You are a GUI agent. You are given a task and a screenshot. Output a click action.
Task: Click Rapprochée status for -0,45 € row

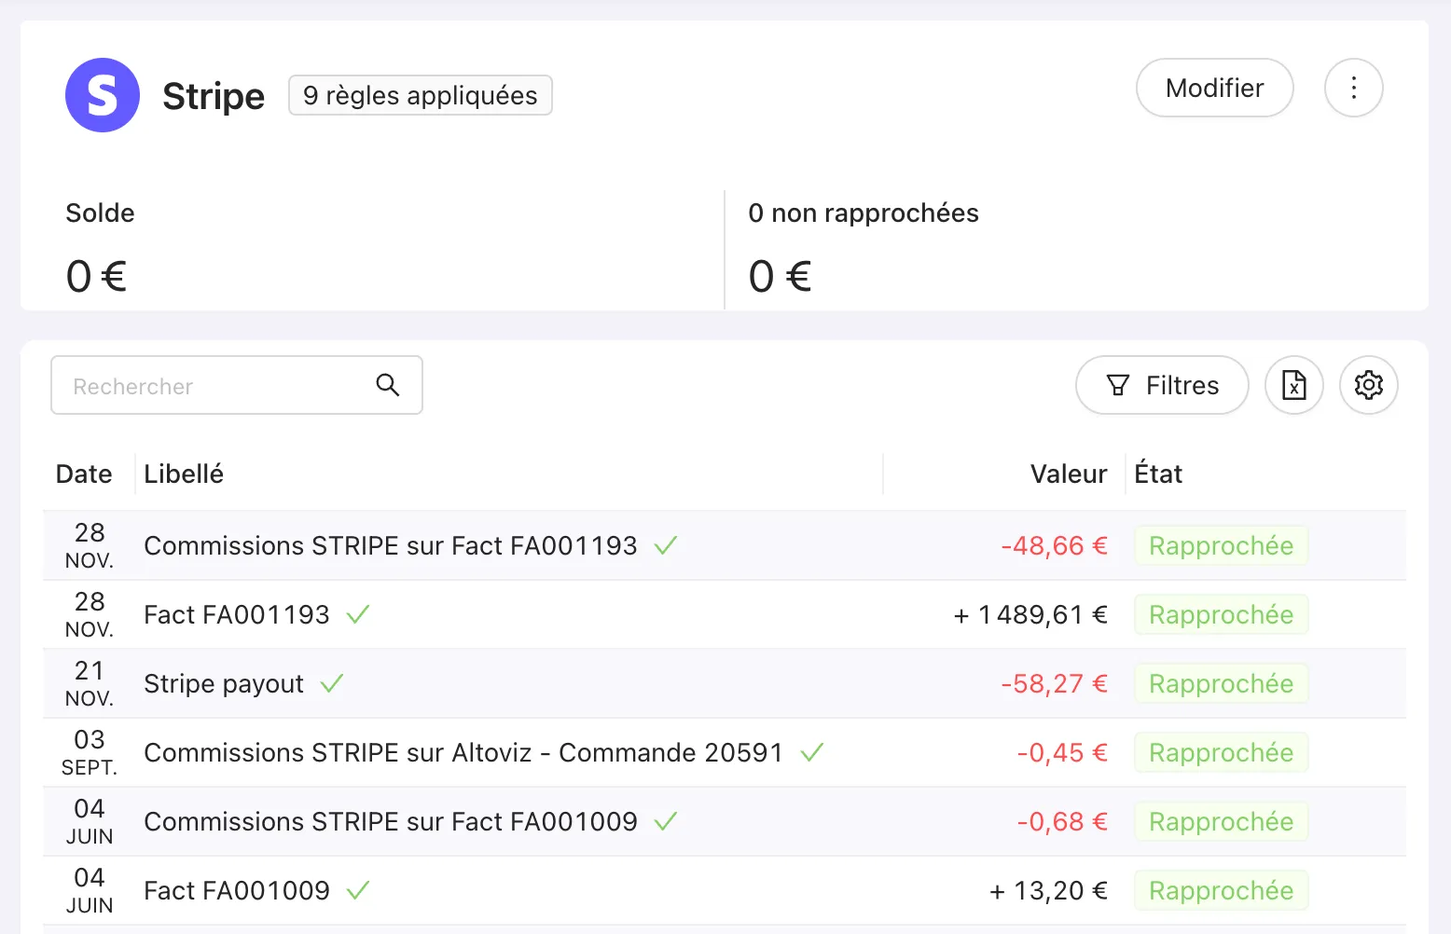(1222, 752)
